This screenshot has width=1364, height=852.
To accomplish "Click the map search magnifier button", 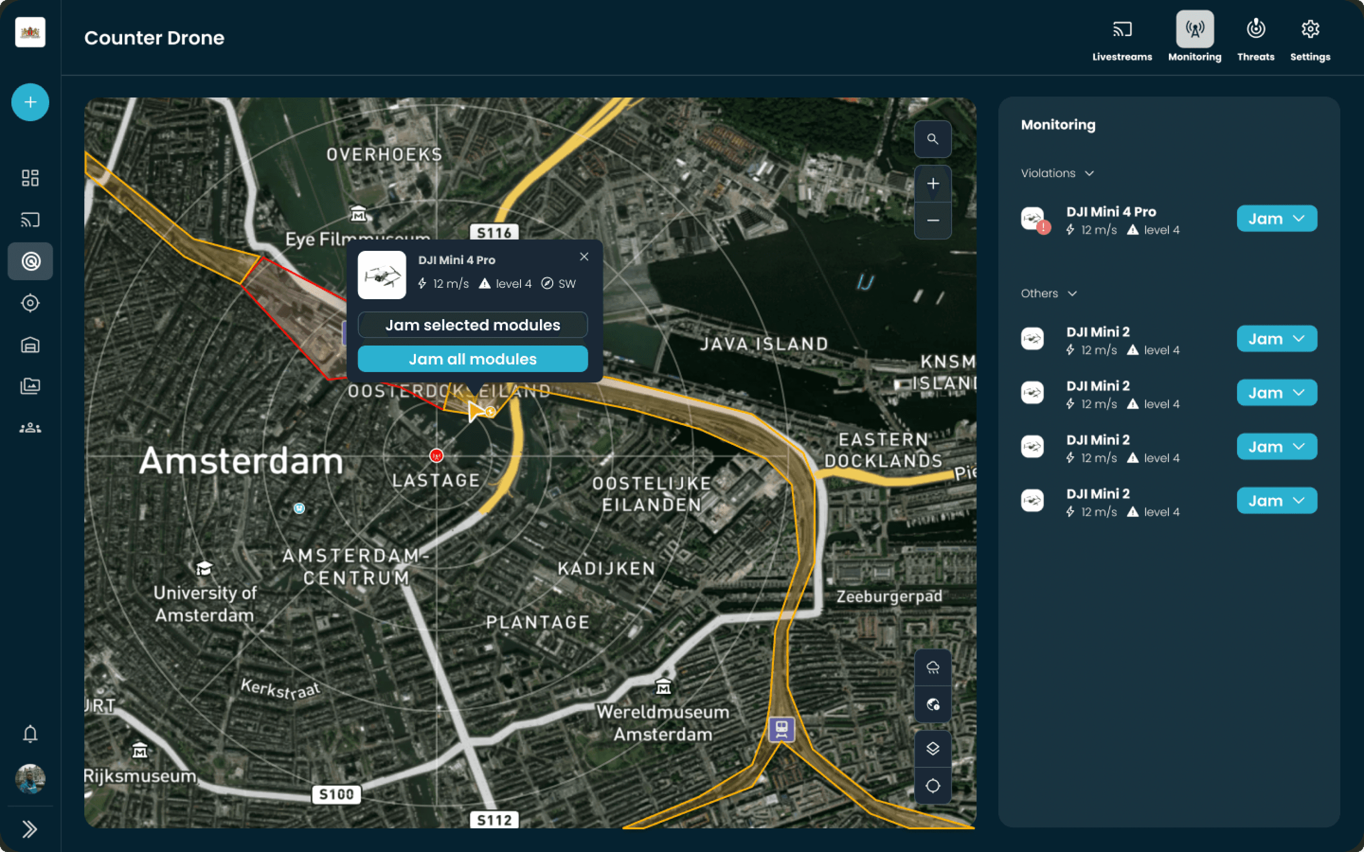I will click(933, 139).
